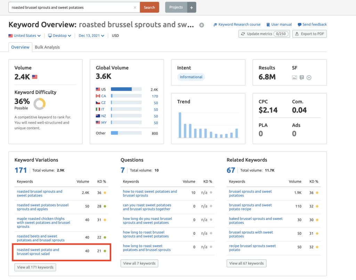Screen dimensions: 356x280
Task: Open 'brussel sprouts and sweet potato recipe' link
Action: tap(250, 207)
